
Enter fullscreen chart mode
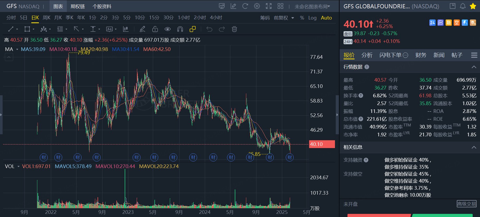click(x=269, y=6)
